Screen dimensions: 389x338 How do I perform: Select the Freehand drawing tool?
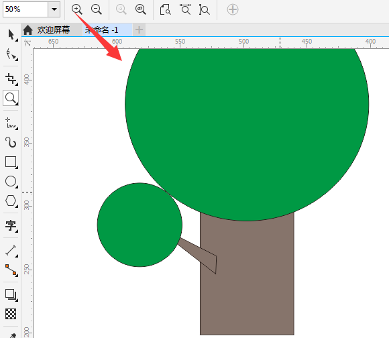click(11, 123)
